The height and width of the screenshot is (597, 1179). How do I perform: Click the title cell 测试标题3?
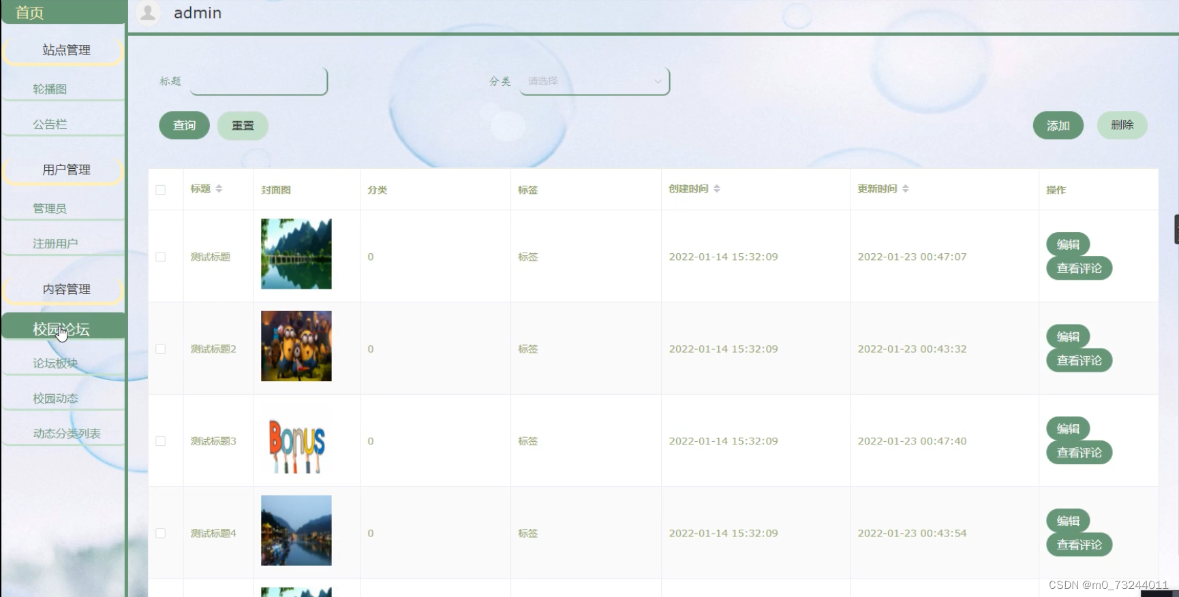pos(213,441)
